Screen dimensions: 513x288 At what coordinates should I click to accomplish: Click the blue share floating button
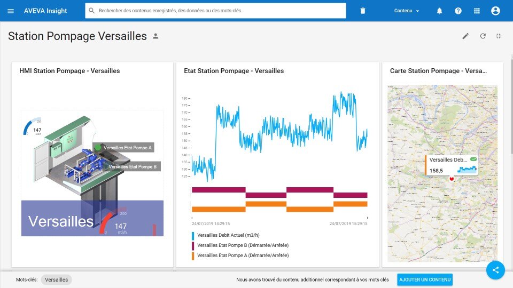(x=495, y=270)
